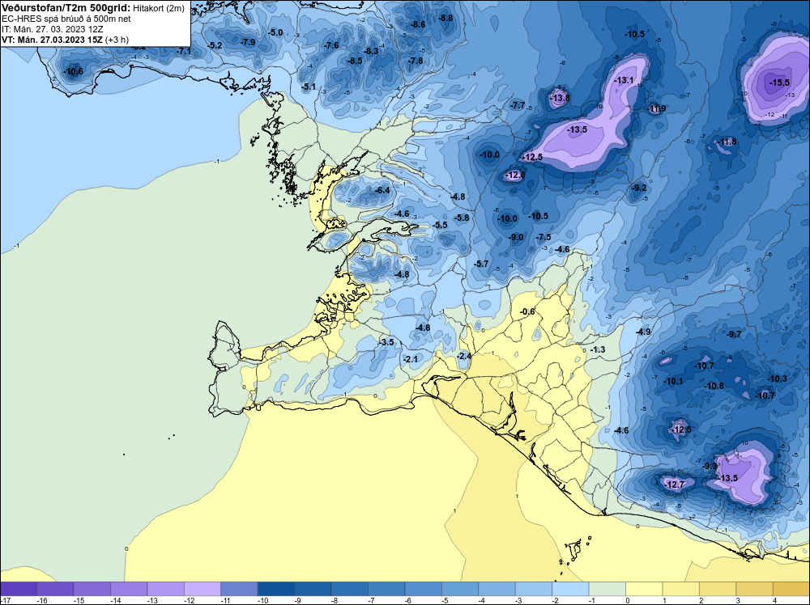Click the valid time line 'VT: Mán. 27.03.2023 15Z'
Image resolution: width=810 pixels, height=605 pixels.
pos(52,40)
